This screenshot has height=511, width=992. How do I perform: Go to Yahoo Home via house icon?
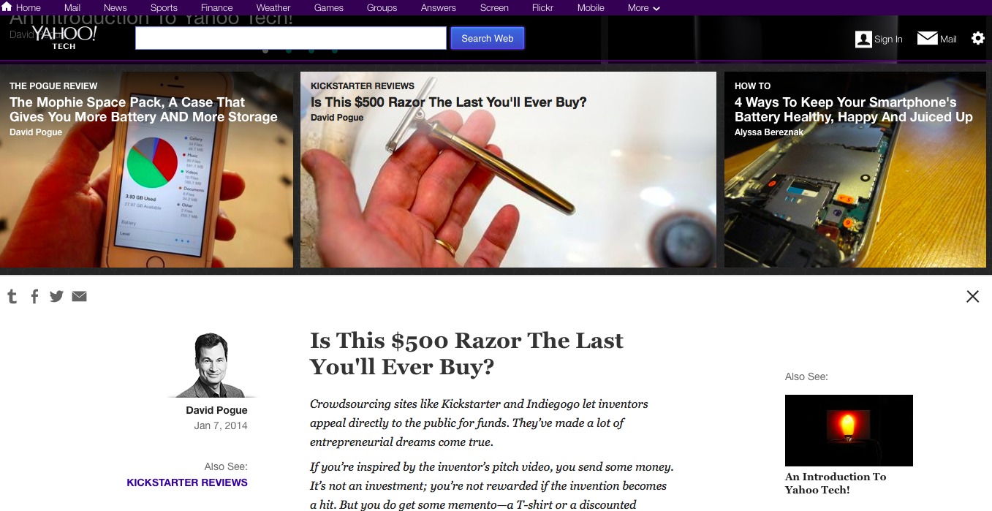7,7
